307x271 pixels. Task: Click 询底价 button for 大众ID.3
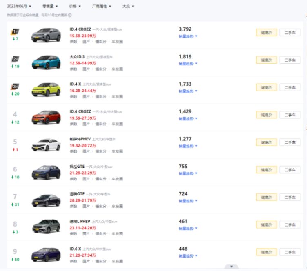(x=266, y=60)
